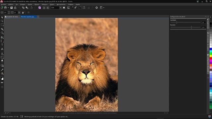Pick the blue swatch in the color palette
Image resolution: width=212 pixels, height=119 pixels.
click(x=211, y=49)
